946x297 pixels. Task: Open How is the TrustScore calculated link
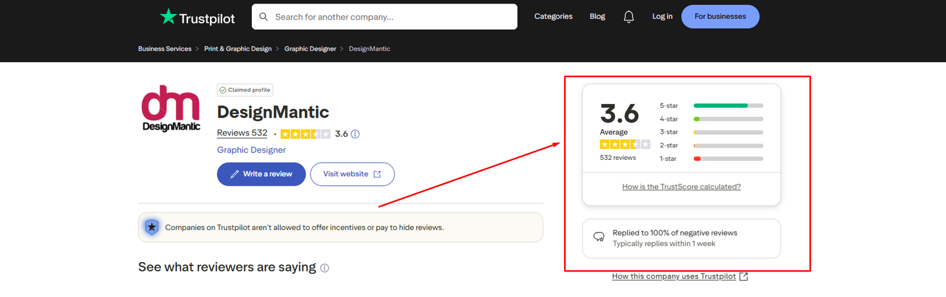click(x=681, y=187)
